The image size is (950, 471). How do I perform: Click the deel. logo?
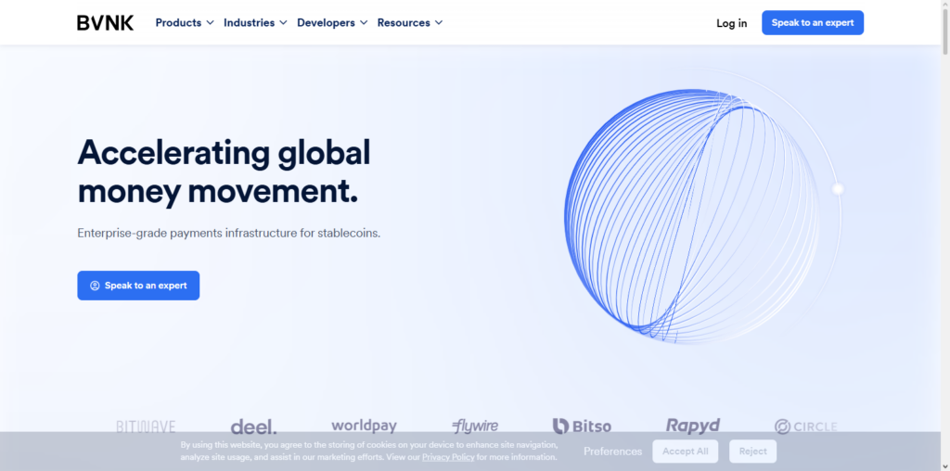tap(253, 426)
